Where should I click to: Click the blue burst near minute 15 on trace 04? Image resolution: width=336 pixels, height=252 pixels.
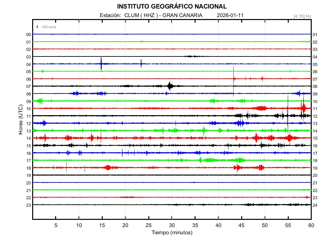[101, 64]
